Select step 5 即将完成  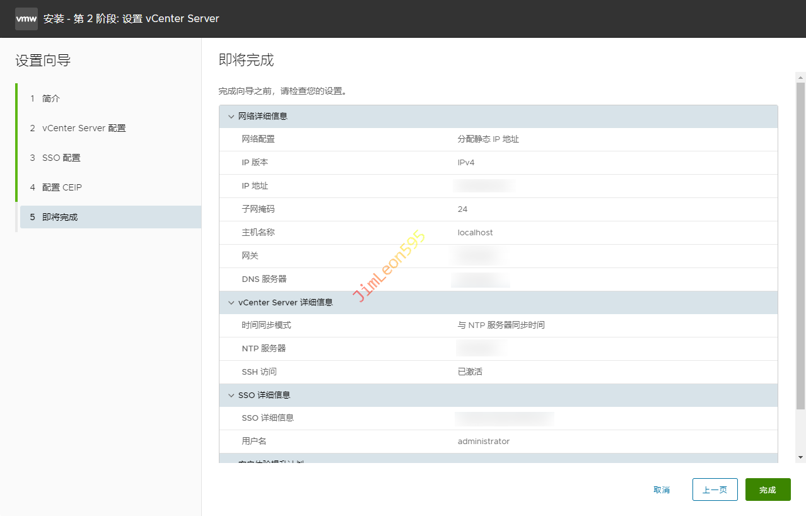pos(60,217)
